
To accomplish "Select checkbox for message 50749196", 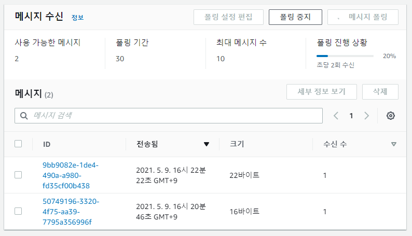I will 18,211.
